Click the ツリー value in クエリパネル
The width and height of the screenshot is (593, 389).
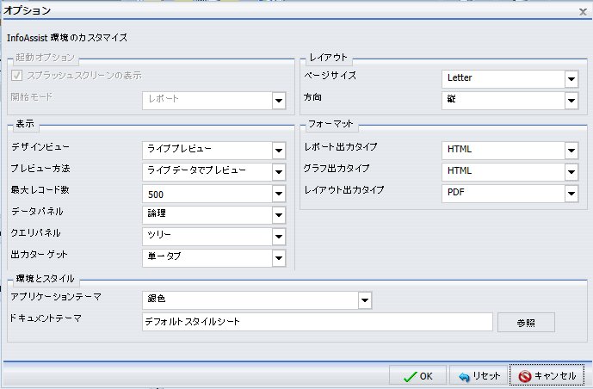click(x=207, y=237)
